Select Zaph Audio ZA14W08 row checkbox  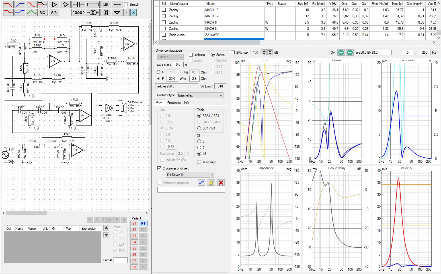pos(164,35)
